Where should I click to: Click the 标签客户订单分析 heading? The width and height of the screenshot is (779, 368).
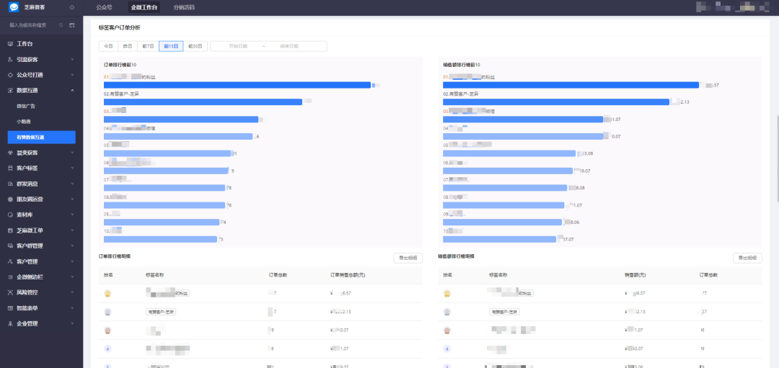click(119, 28)
